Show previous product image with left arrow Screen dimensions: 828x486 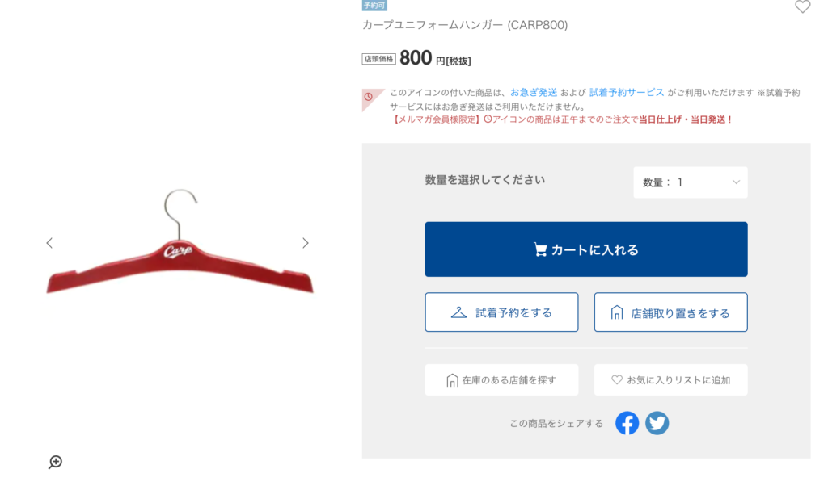point(49,243)
